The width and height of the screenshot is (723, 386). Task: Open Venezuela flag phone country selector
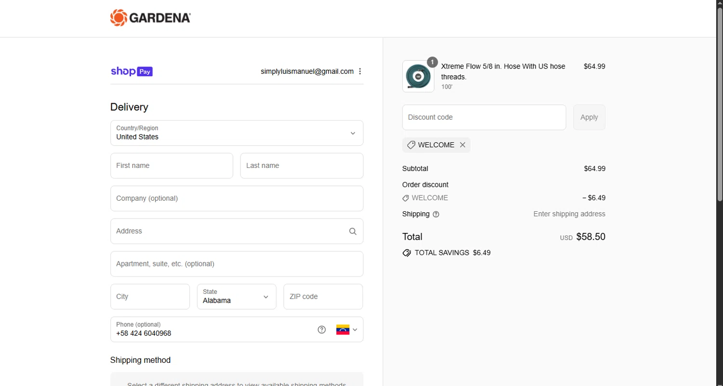347,330
